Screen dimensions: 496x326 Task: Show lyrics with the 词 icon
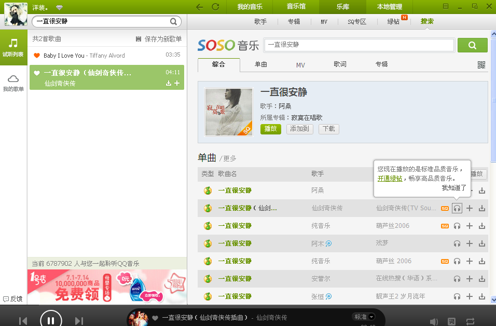pos(451,321)
